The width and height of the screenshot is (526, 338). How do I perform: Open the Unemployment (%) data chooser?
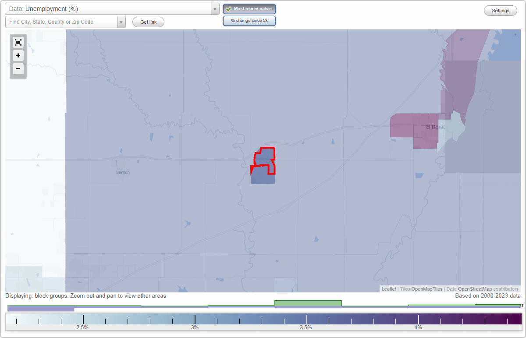110,8
